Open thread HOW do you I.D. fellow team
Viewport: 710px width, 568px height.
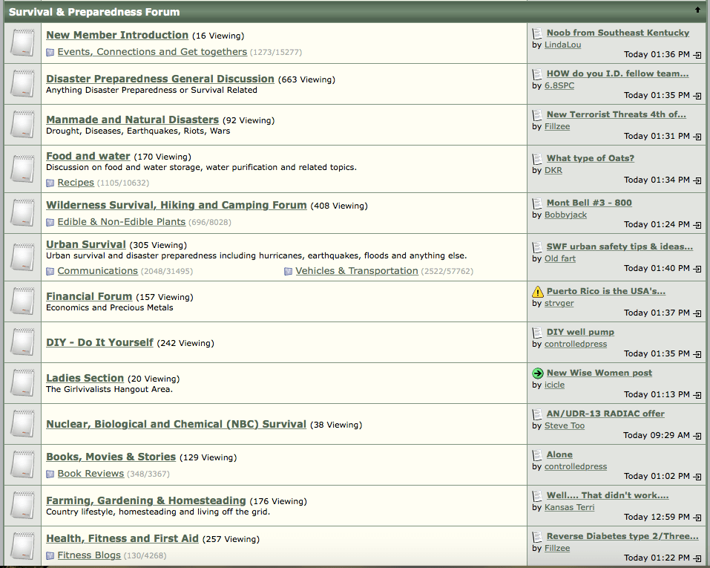pos(617,74)
